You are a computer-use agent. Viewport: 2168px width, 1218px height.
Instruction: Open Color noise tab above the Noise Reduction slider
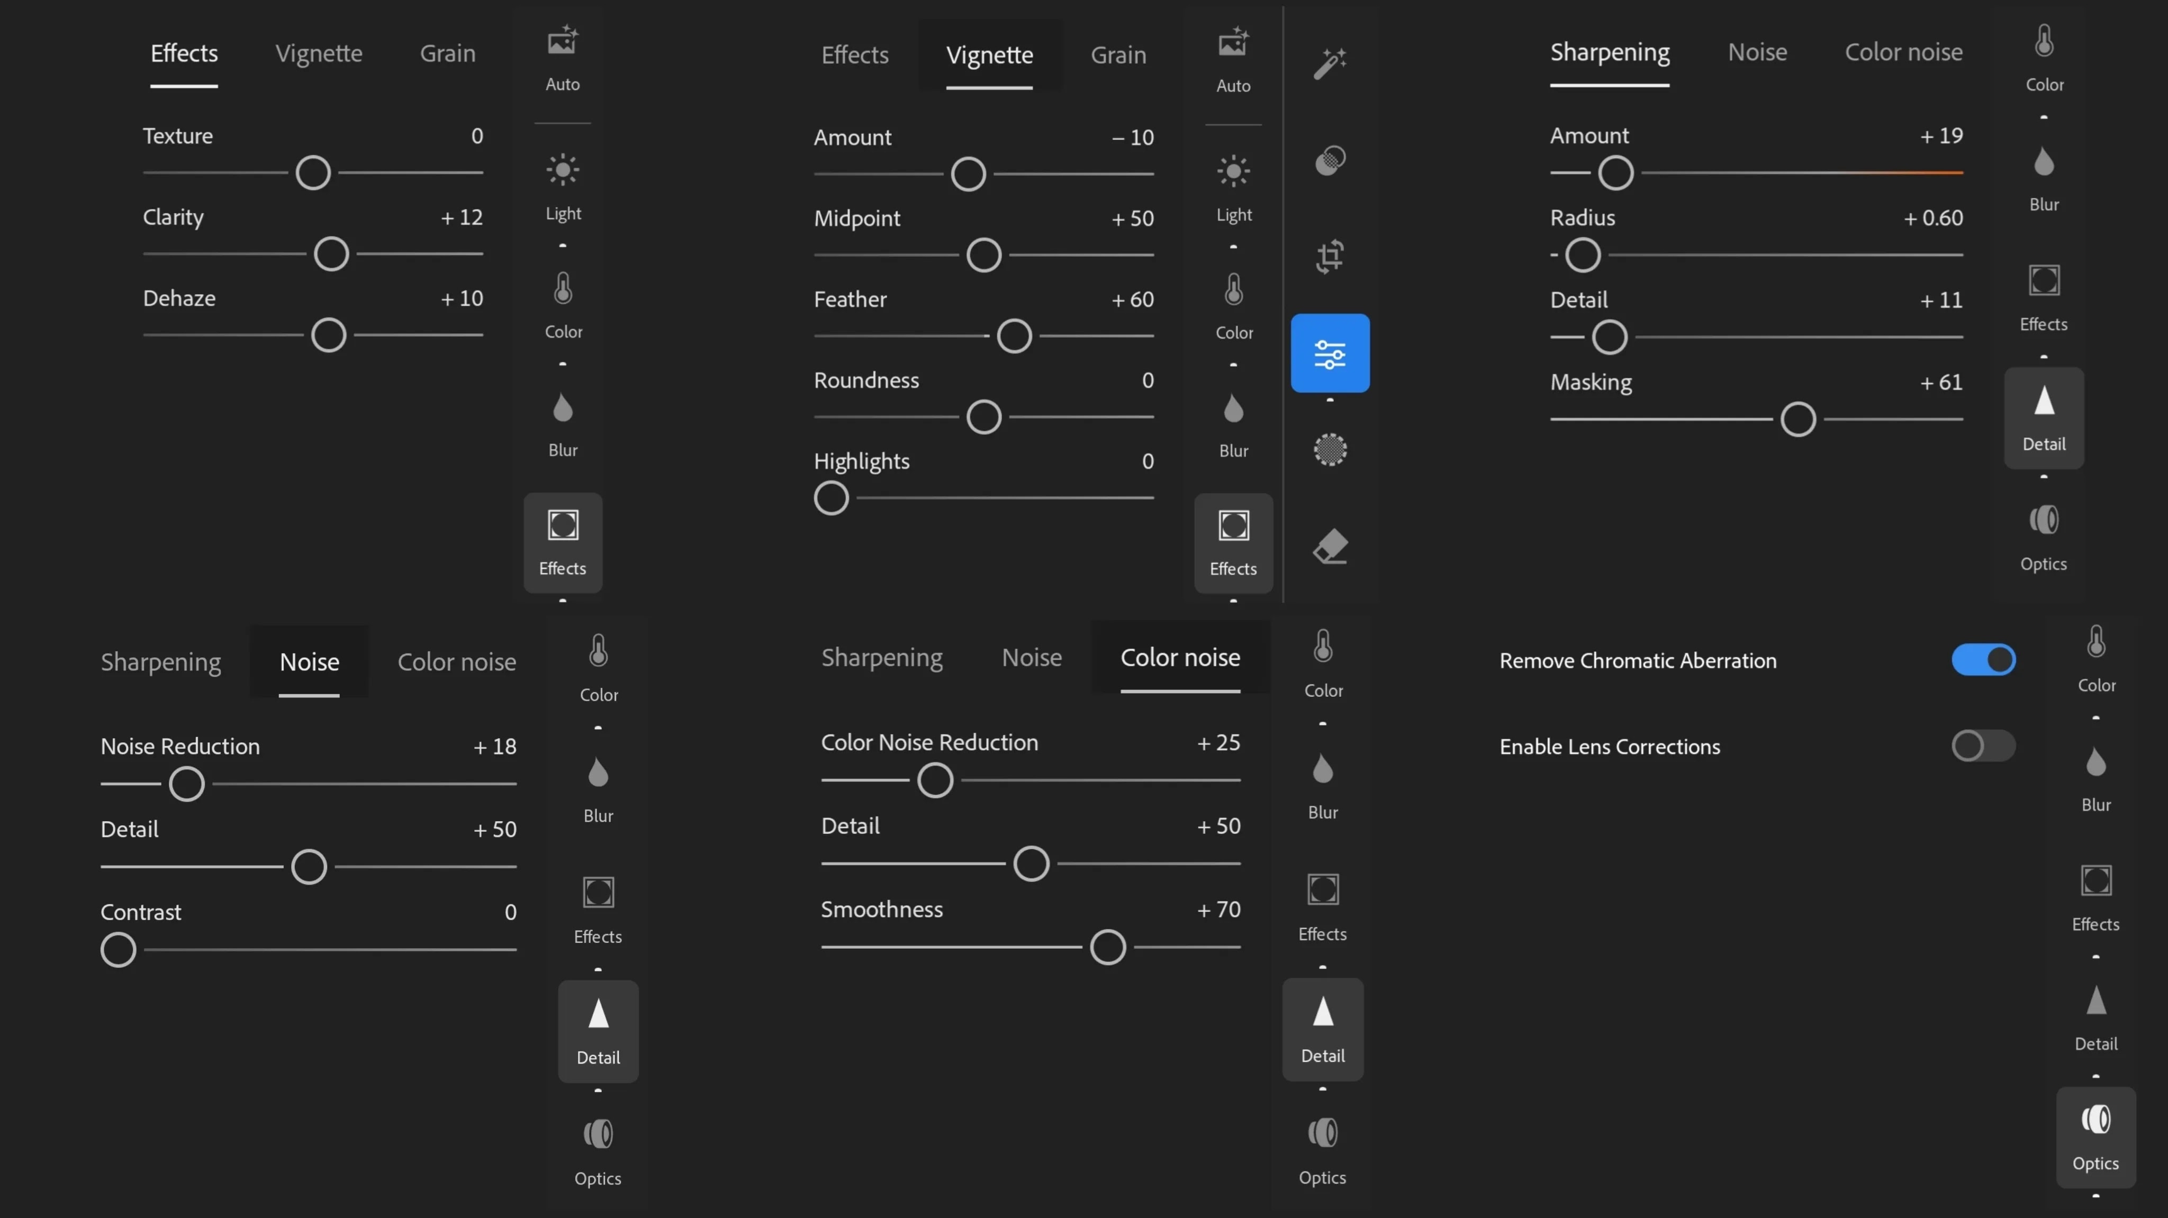(x=456, y=662)
